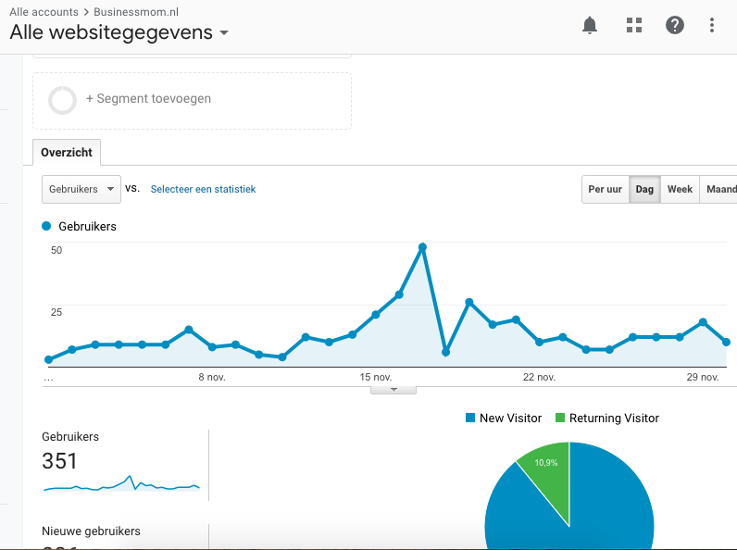Open the three-dot more options menu
This screenshot has width=737, height=550.
[x=712, y=25]
